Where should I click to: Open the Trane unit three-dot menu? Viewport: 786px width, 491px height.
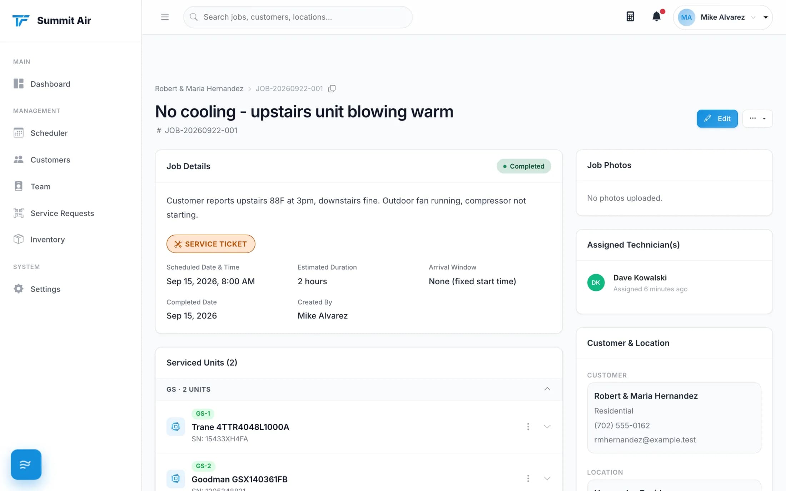coord(528,426)
